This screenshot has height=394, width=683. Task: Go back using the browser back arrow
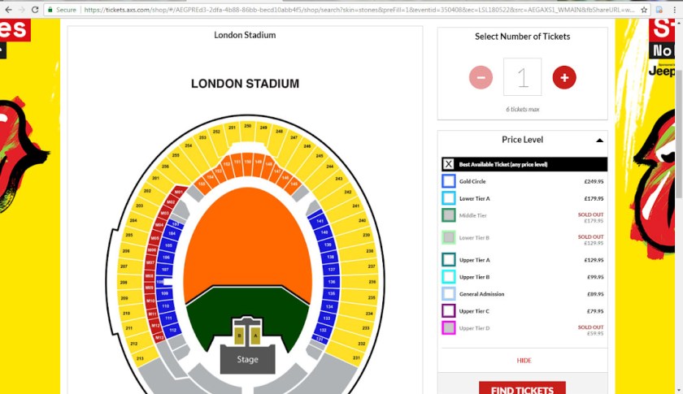tap(9, 10)
